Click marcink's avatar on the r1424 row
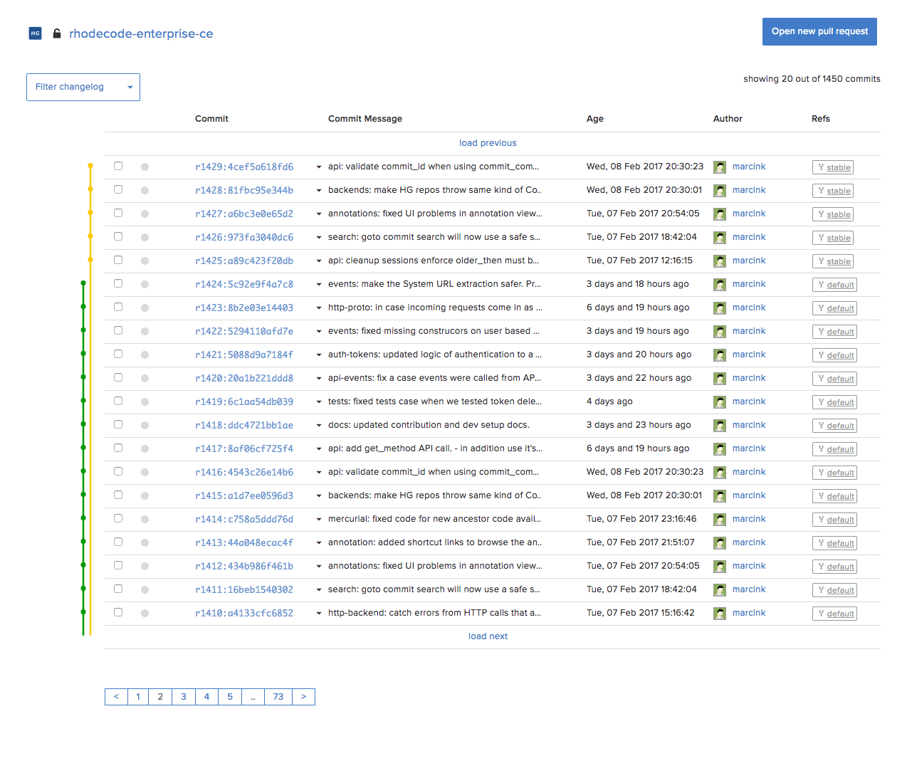907x783 pixels. [x=720, y=285]
